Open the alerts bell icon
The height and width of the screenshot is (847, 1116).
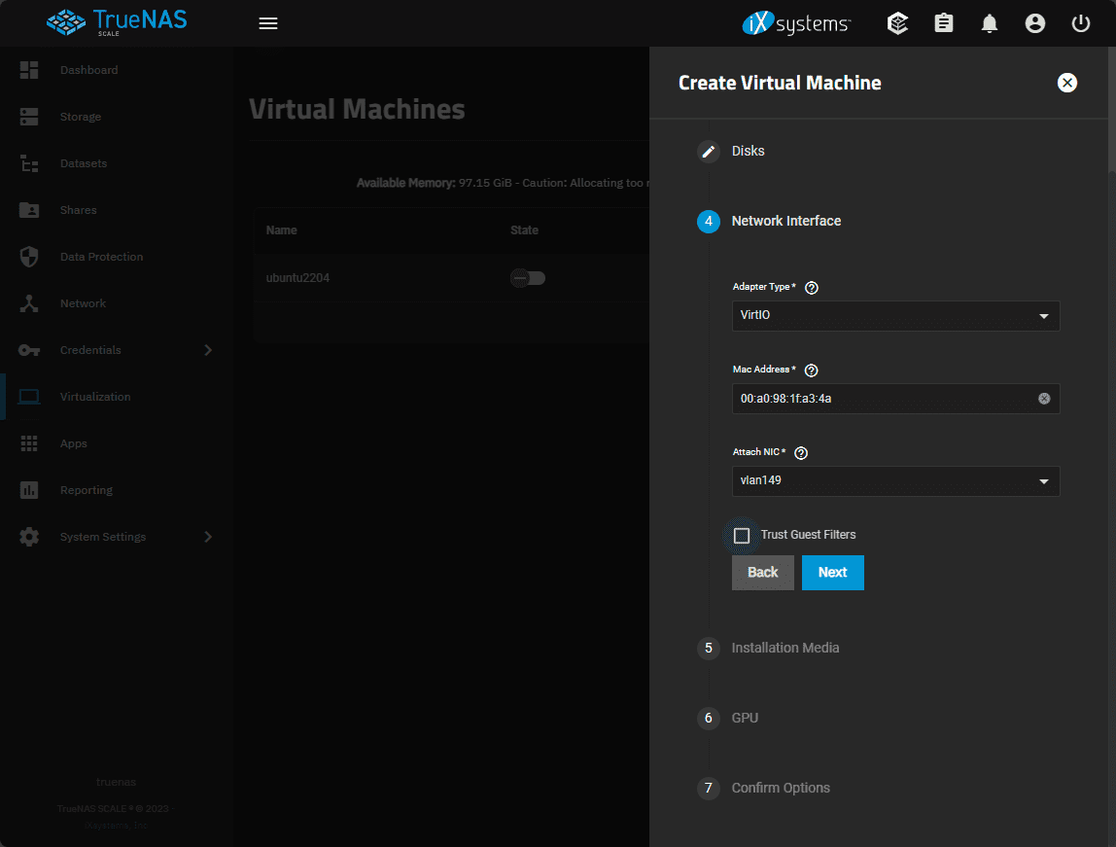(990, 23)
